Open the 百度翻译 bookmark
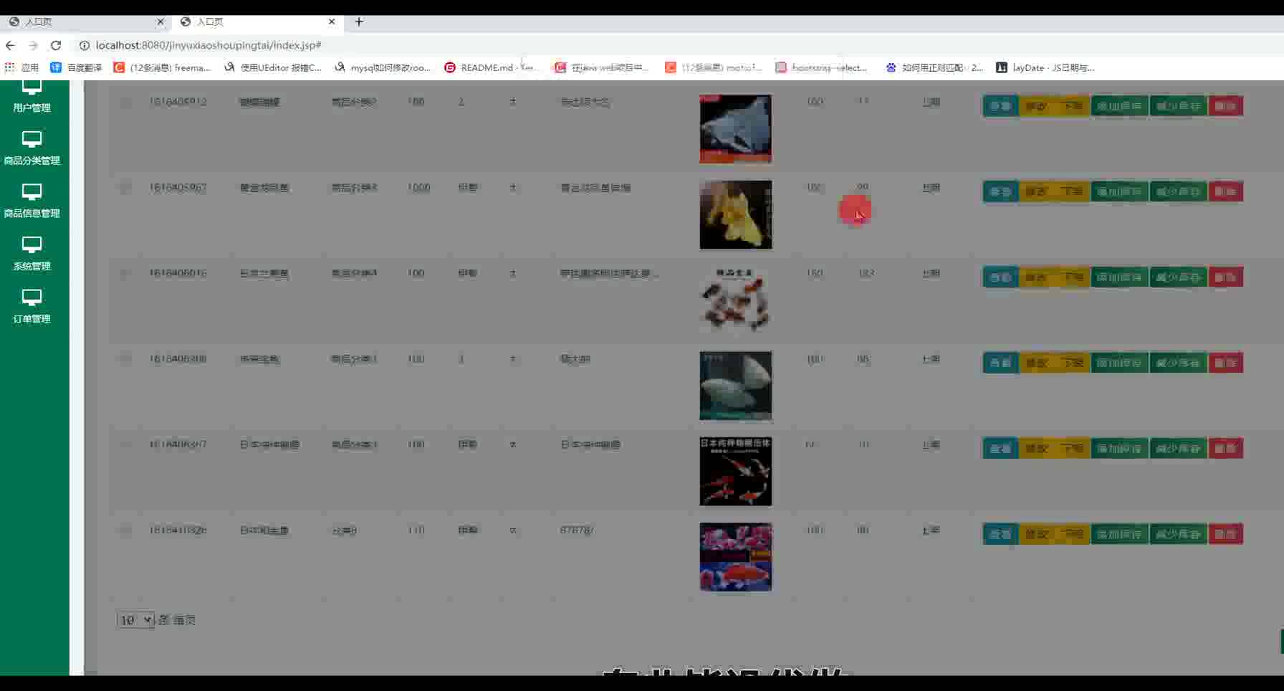Screen dimensions: 1284x691 coord(76,67)
